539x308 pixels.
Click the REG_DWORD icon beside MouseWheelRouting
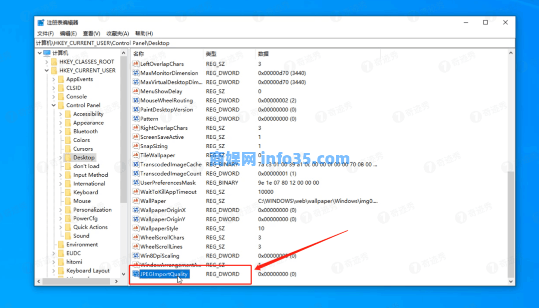coord(135,100)
